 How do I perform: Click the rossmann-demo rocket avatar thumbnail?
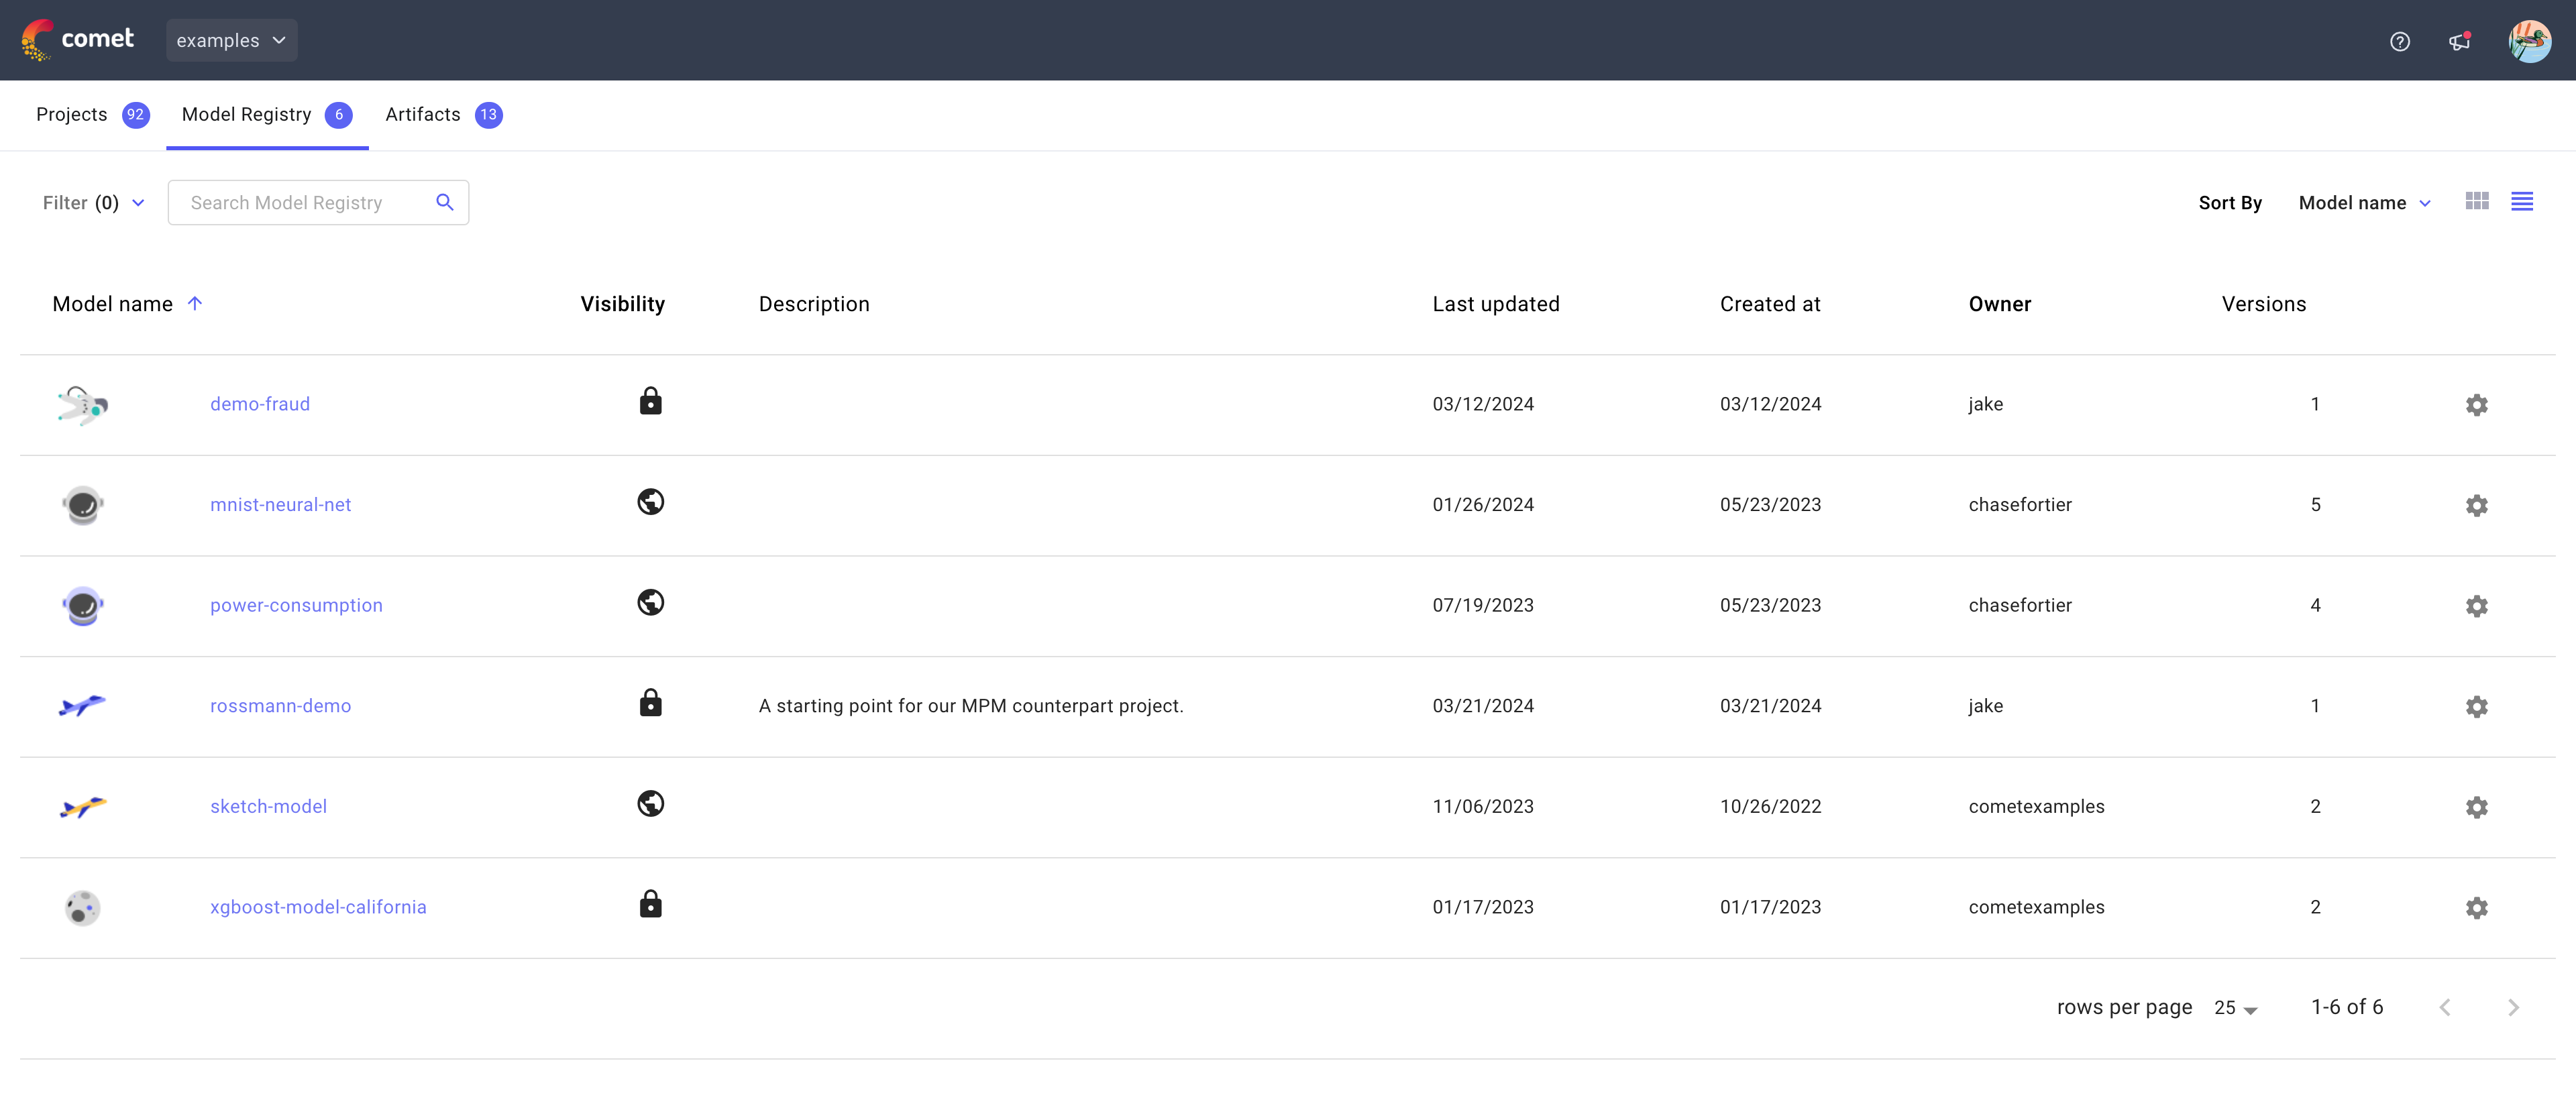tap(82, 706)
